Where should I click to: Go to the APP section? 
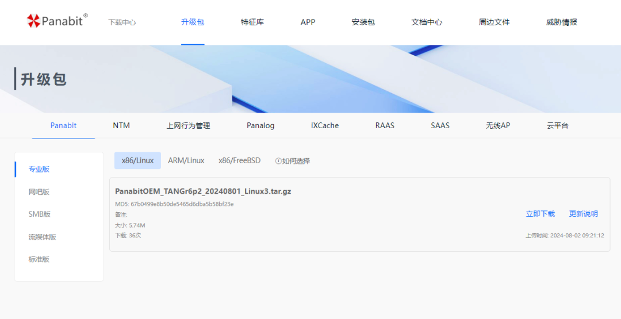[x=308, y=22]
